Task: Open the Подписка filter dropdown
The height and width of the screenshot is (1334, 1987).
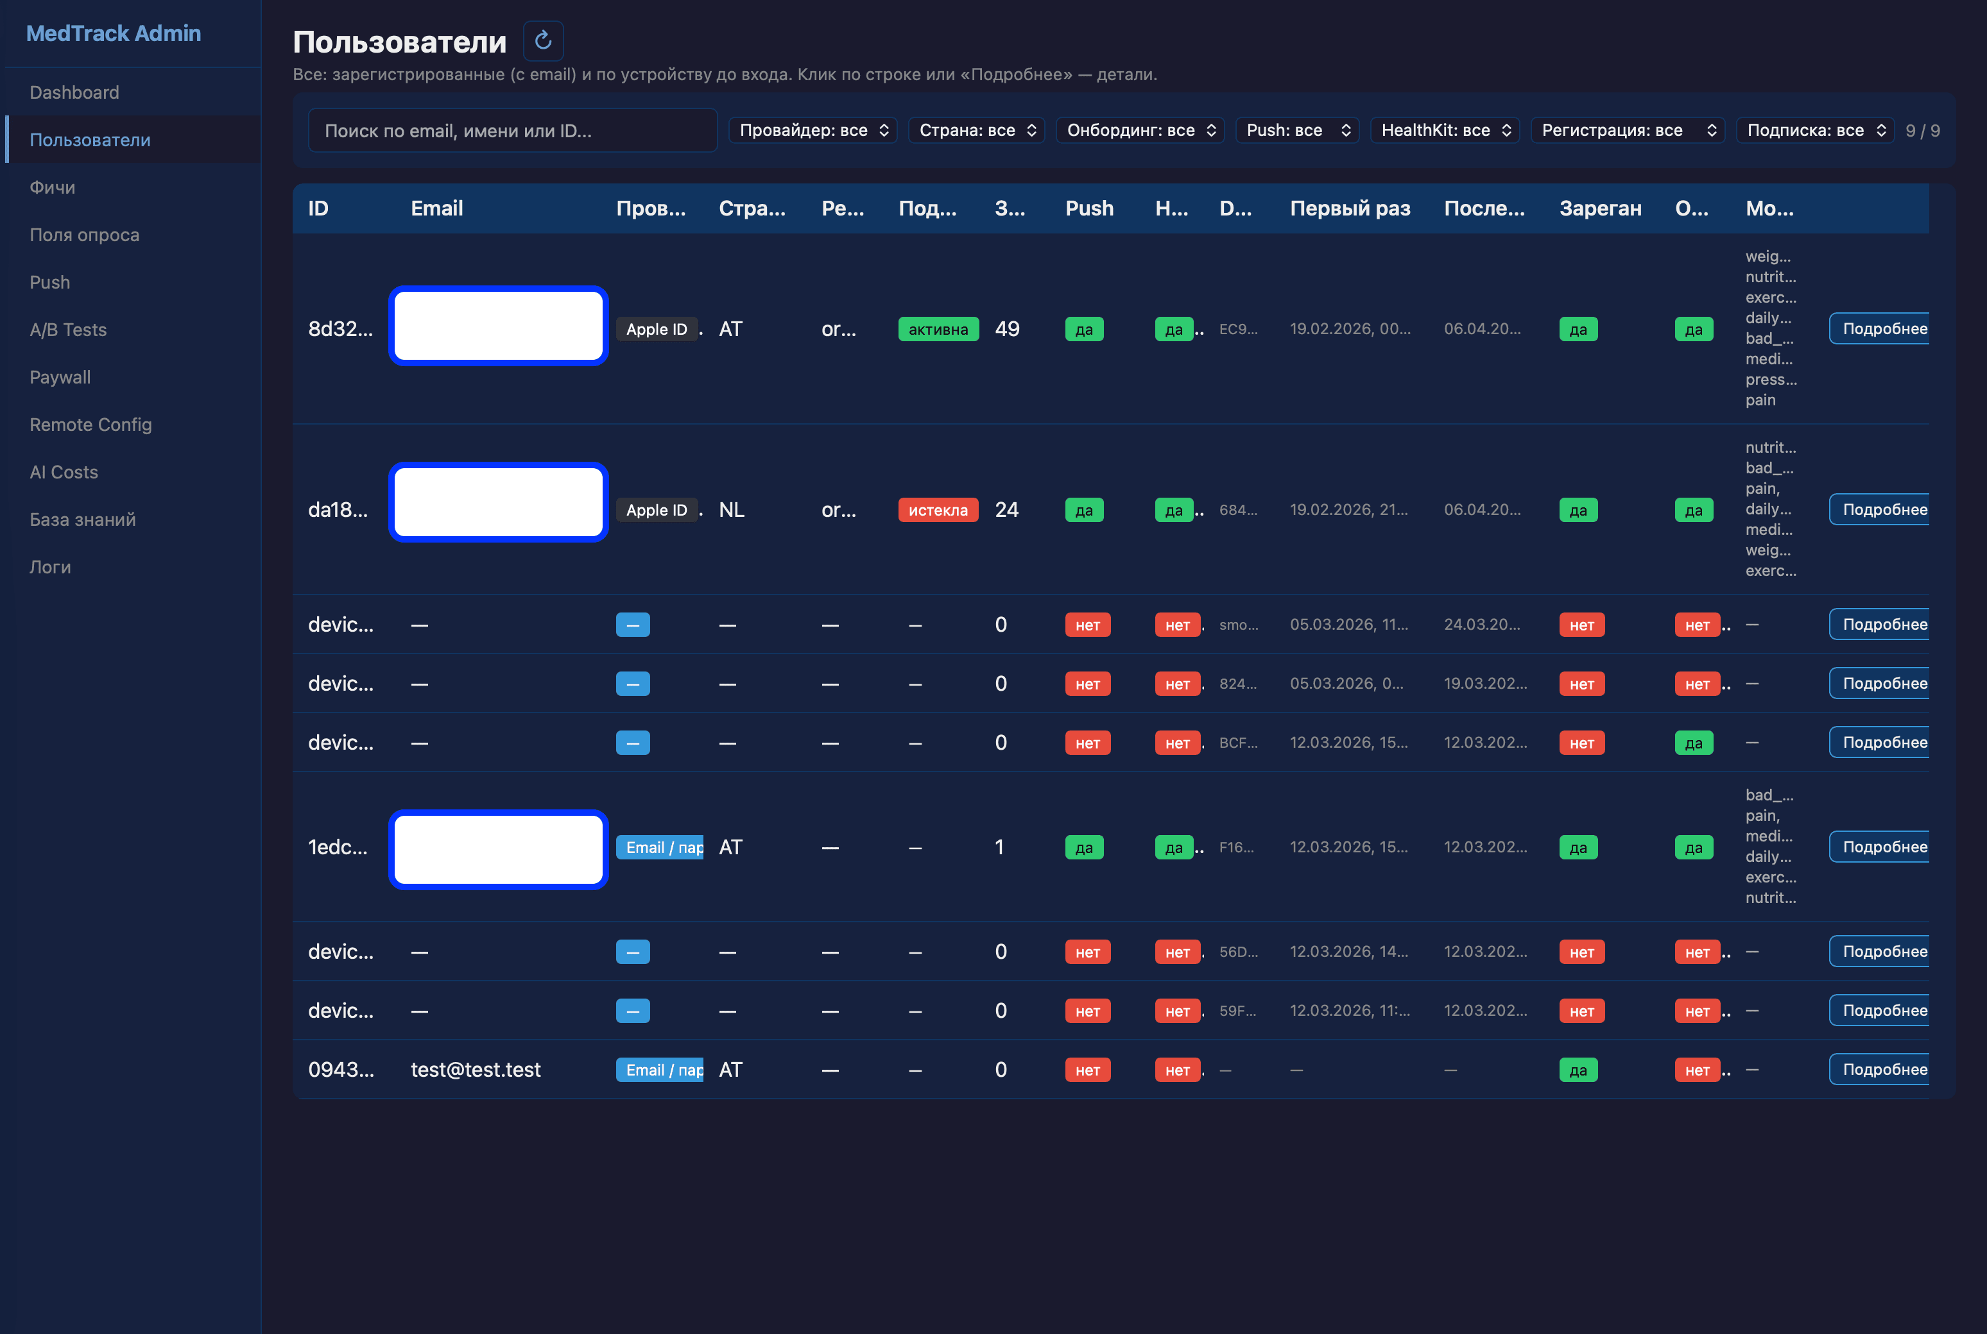Action: (1815, 130)
